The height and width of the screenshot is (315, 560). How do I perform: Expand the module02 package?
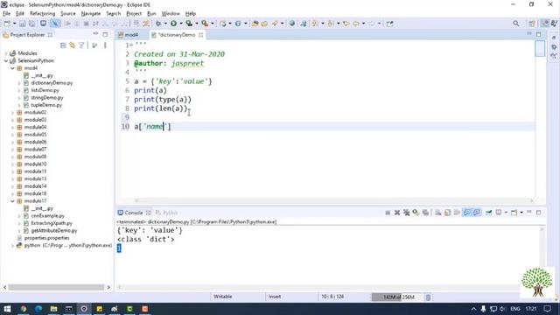(x=12, y=113)
